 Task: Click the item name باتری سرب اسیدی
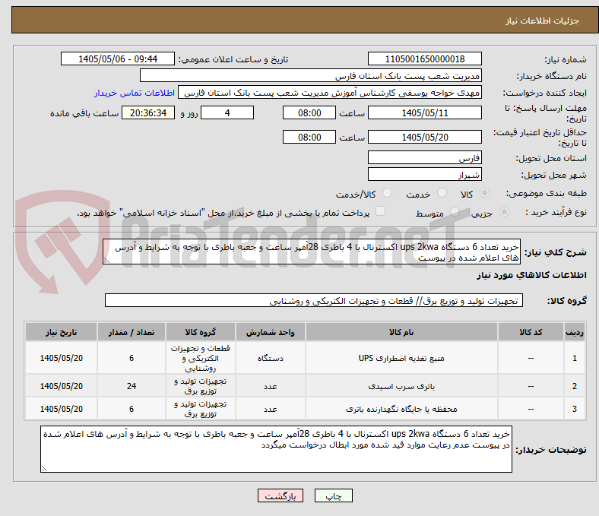coord(401,386)
